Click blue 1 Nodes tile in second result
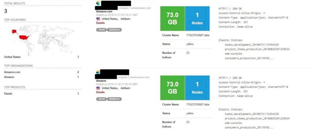The height and width of the screenshot is (136, 311). pos(197,88)
